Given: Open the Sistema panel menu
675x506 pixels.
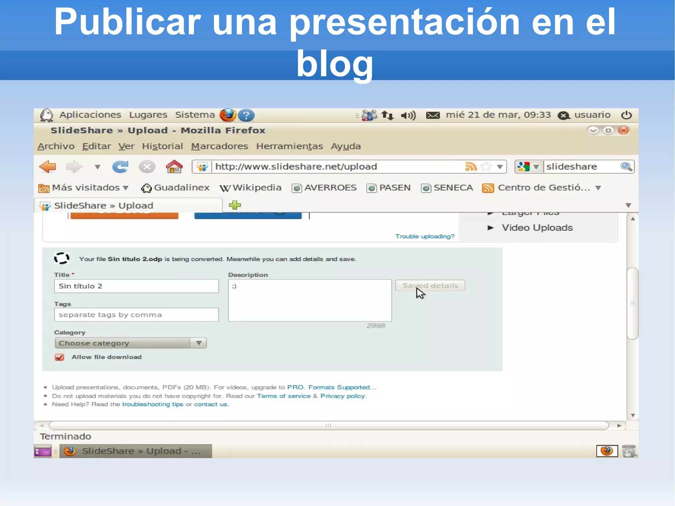Looking at the screenshot, I should 195,115.
